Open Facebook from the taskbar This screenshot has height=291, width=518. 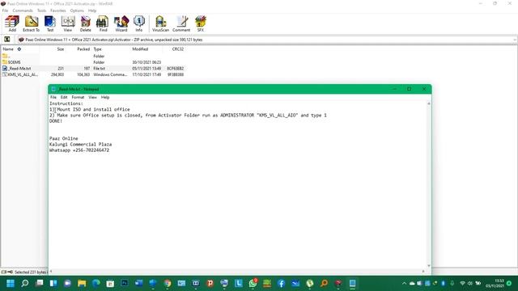pyautogui.click(x=281, y=283)
